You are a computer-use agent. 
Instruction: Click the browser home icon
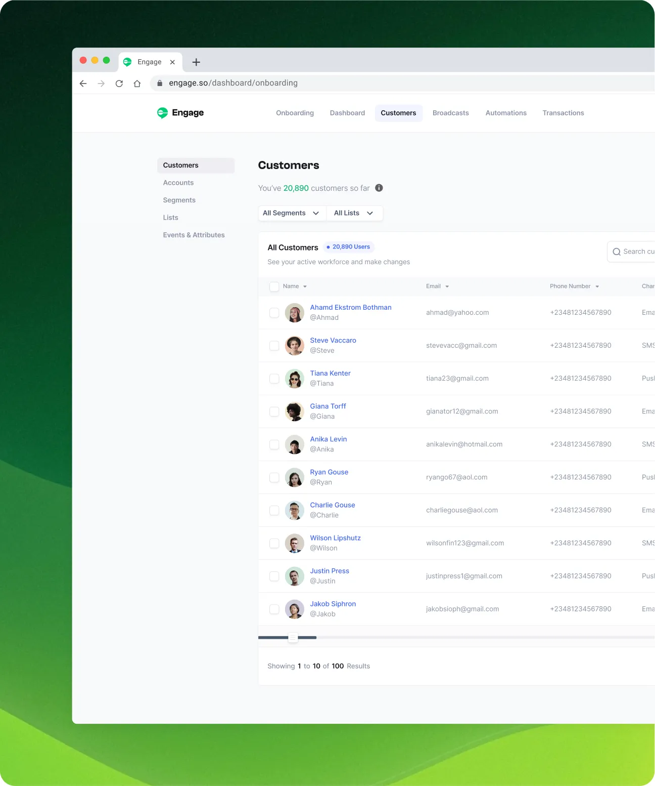pyautogui.click(x=137, y=84)
